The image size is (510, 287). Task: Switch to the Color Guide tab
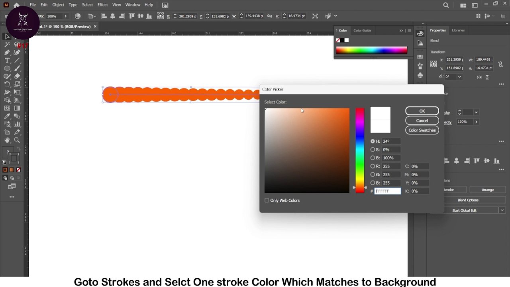[x=362, y=30]
